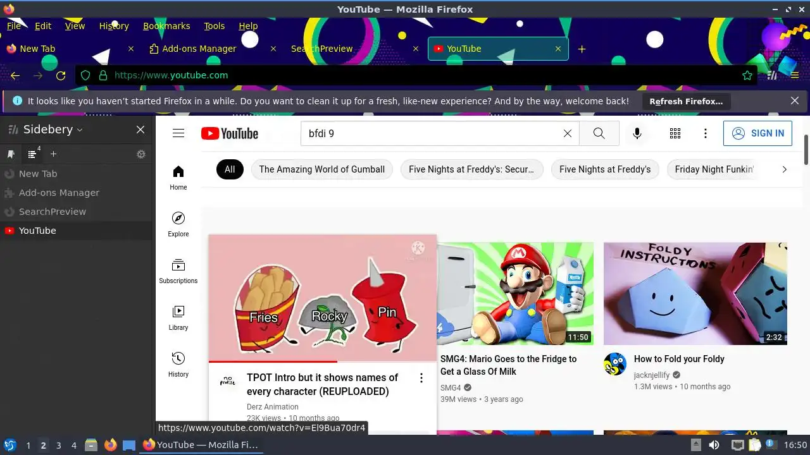This screenshot has width=810, height=455.
Task: Close the SearchPreview tab
Action: [416, 49]
